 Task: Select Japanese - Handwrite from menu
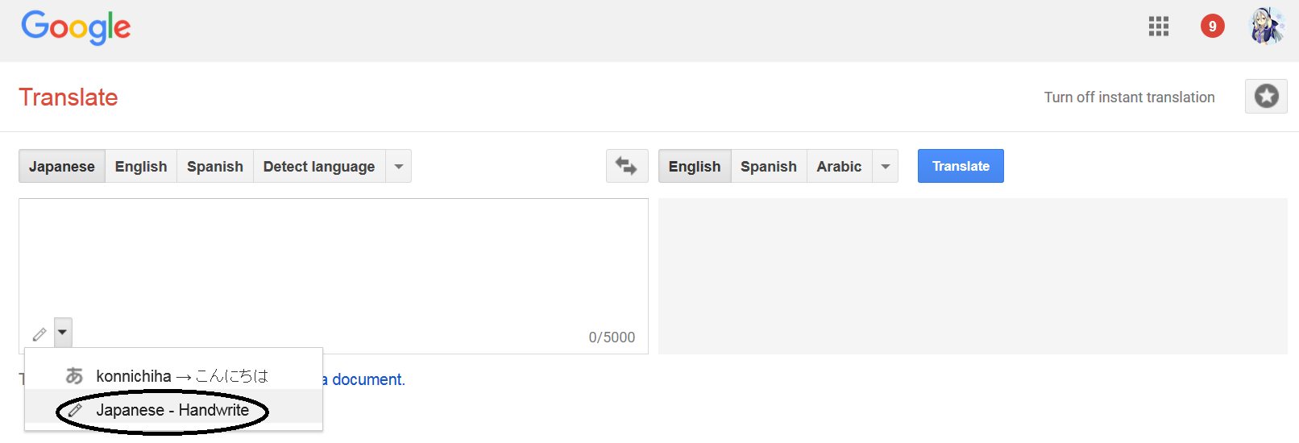[x=172, y=410]
